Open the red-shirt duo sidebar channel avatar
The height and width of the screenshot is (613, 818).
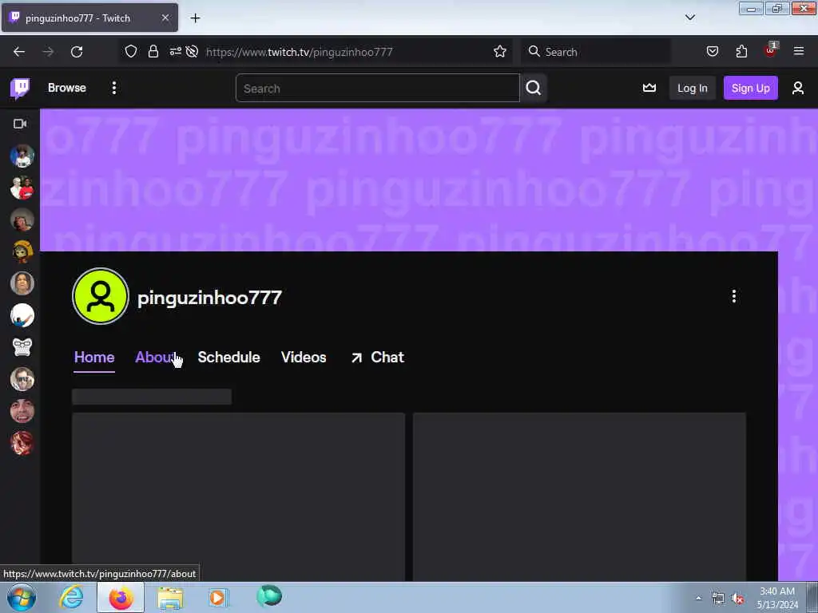coord(22,188)
